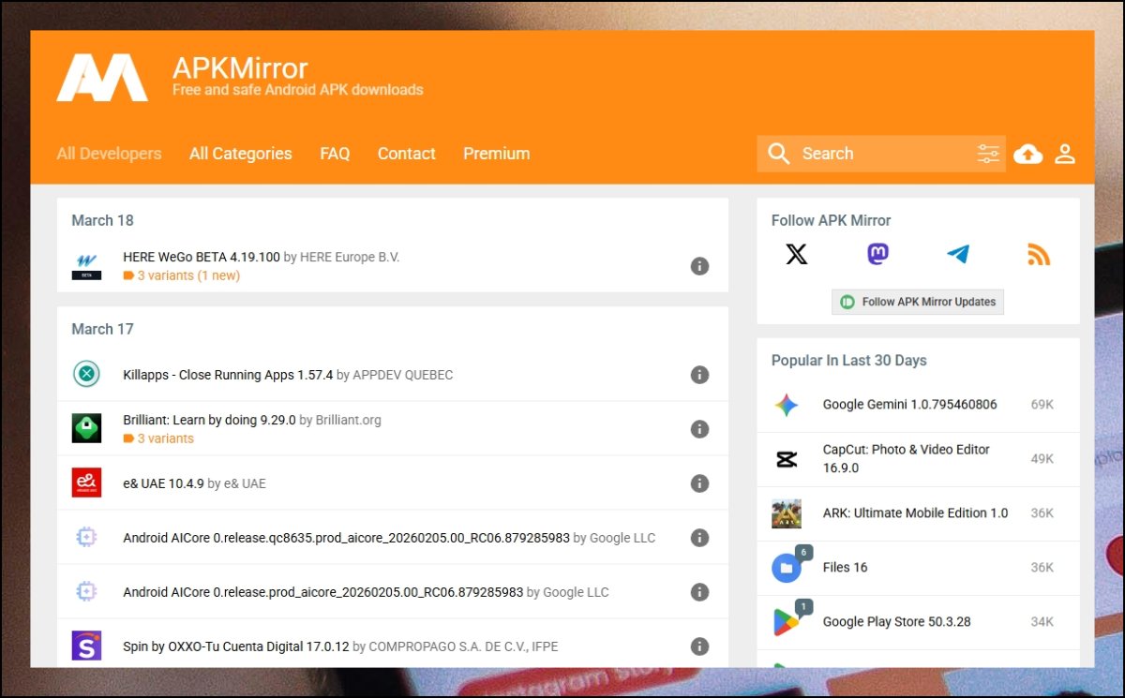Click the Google Play Store app icon
This screenshot has height=698, width=1125.
click(787, 622)
